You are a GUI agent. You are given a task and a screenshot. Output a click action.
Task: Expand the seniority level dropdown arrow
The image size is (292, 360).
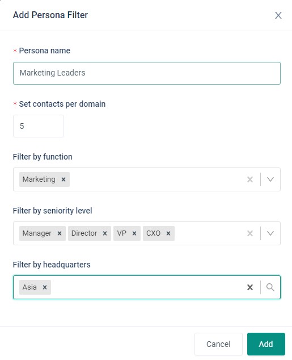[x=270, y=233]
